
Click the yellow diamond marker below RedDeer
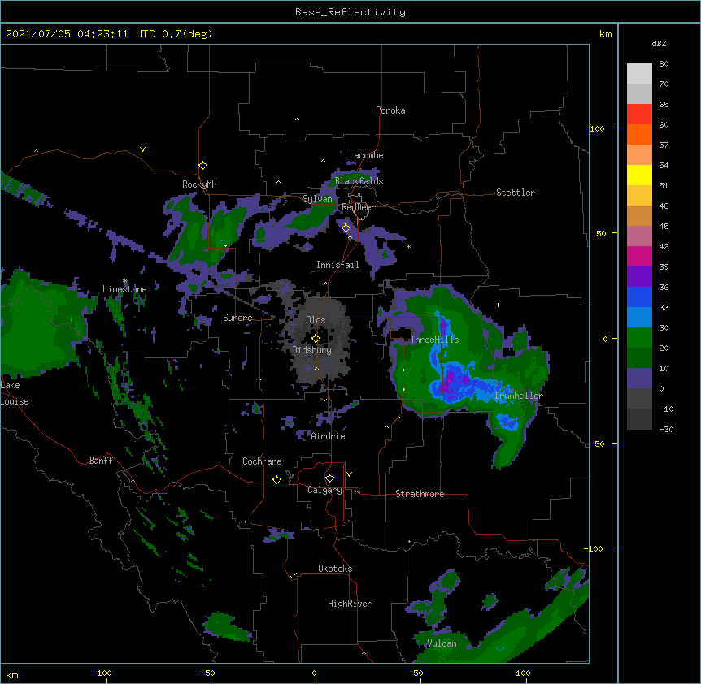pos(346,228)
